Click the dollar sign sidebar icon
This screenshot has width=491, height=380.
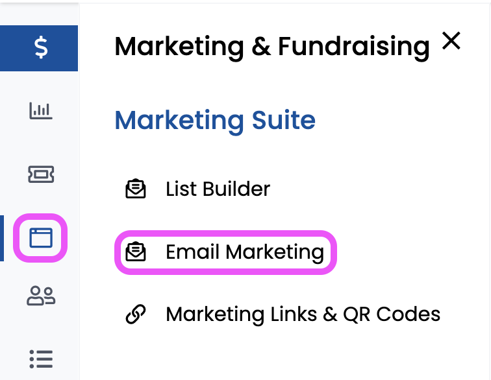pyautogui.click(x=40, y=47)
